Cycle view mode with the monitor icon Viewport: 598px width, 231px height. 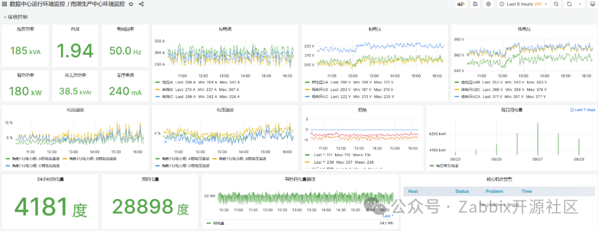point(591,4)
